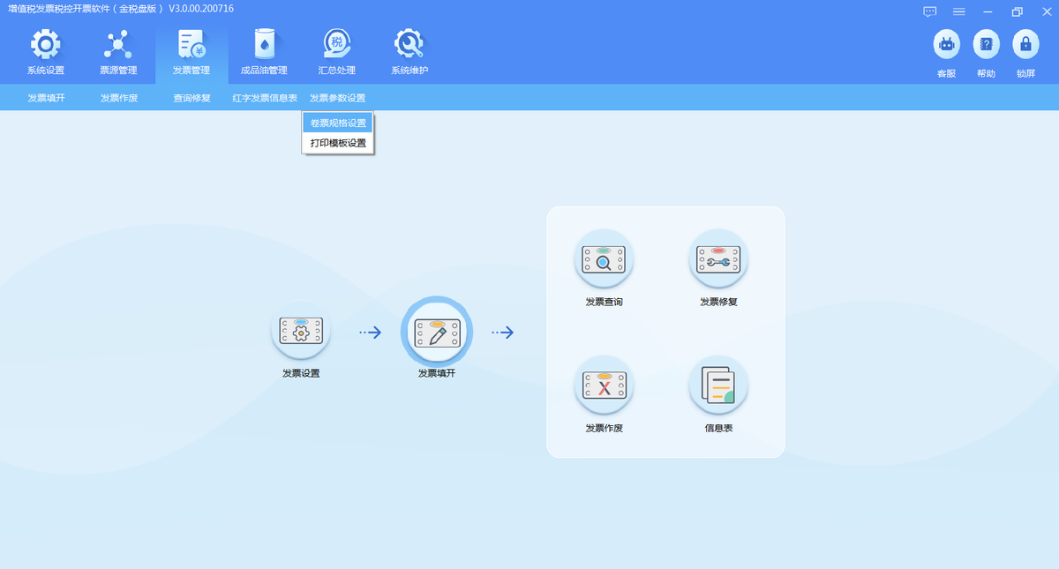The image size is (1059, 569).
Task: Open 客服 robot icon
Action: (x=947, y=44)
